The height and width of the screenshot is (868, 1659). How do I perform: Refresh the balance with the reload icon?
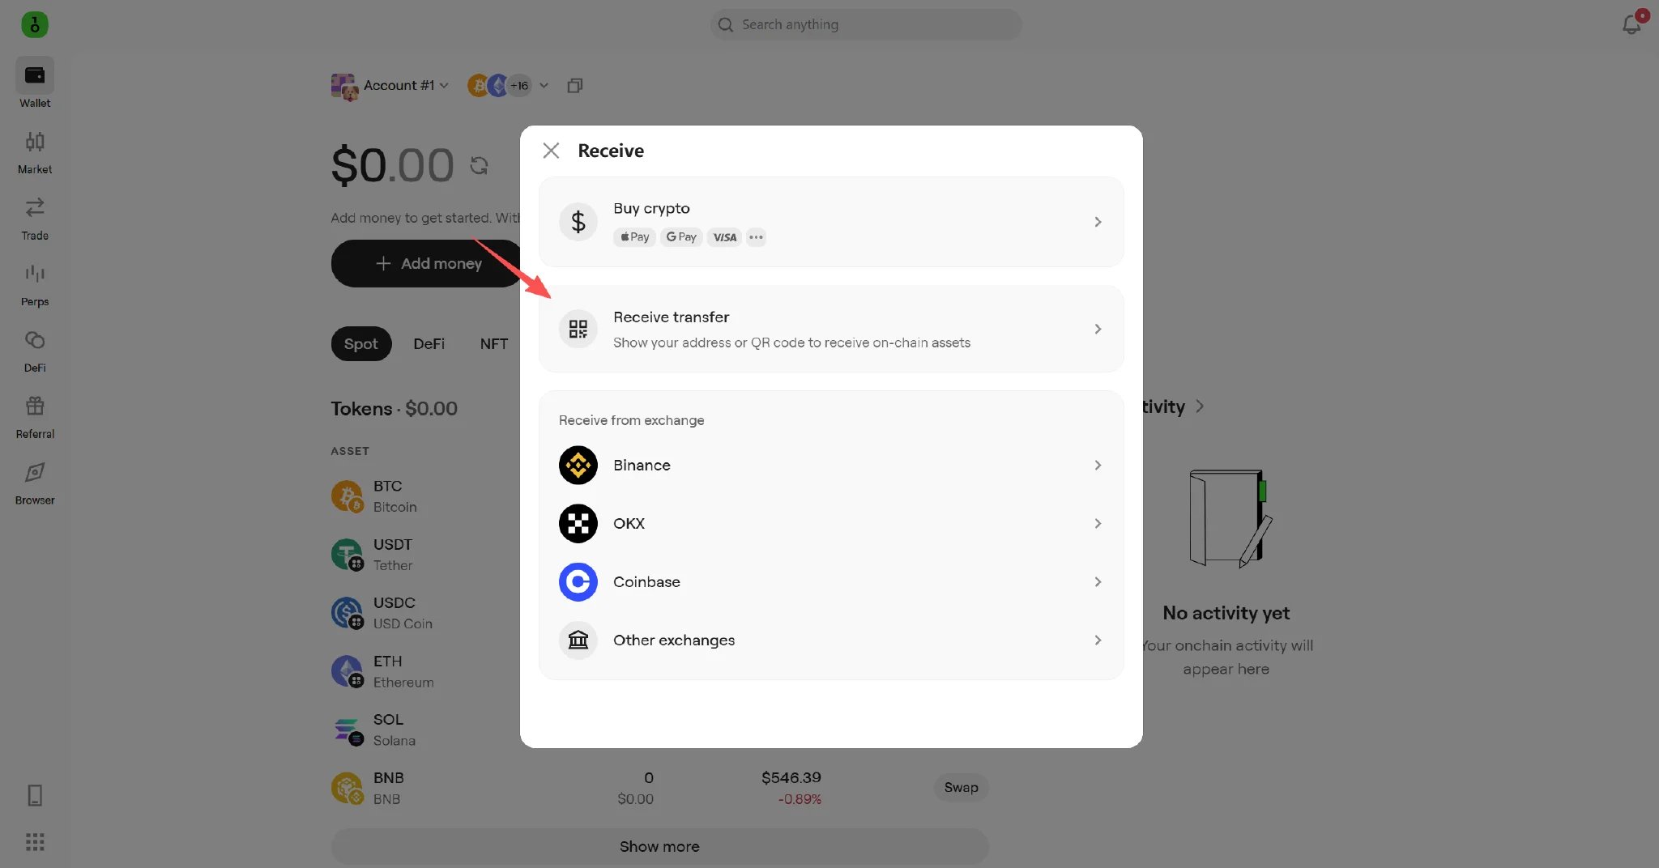479,165
